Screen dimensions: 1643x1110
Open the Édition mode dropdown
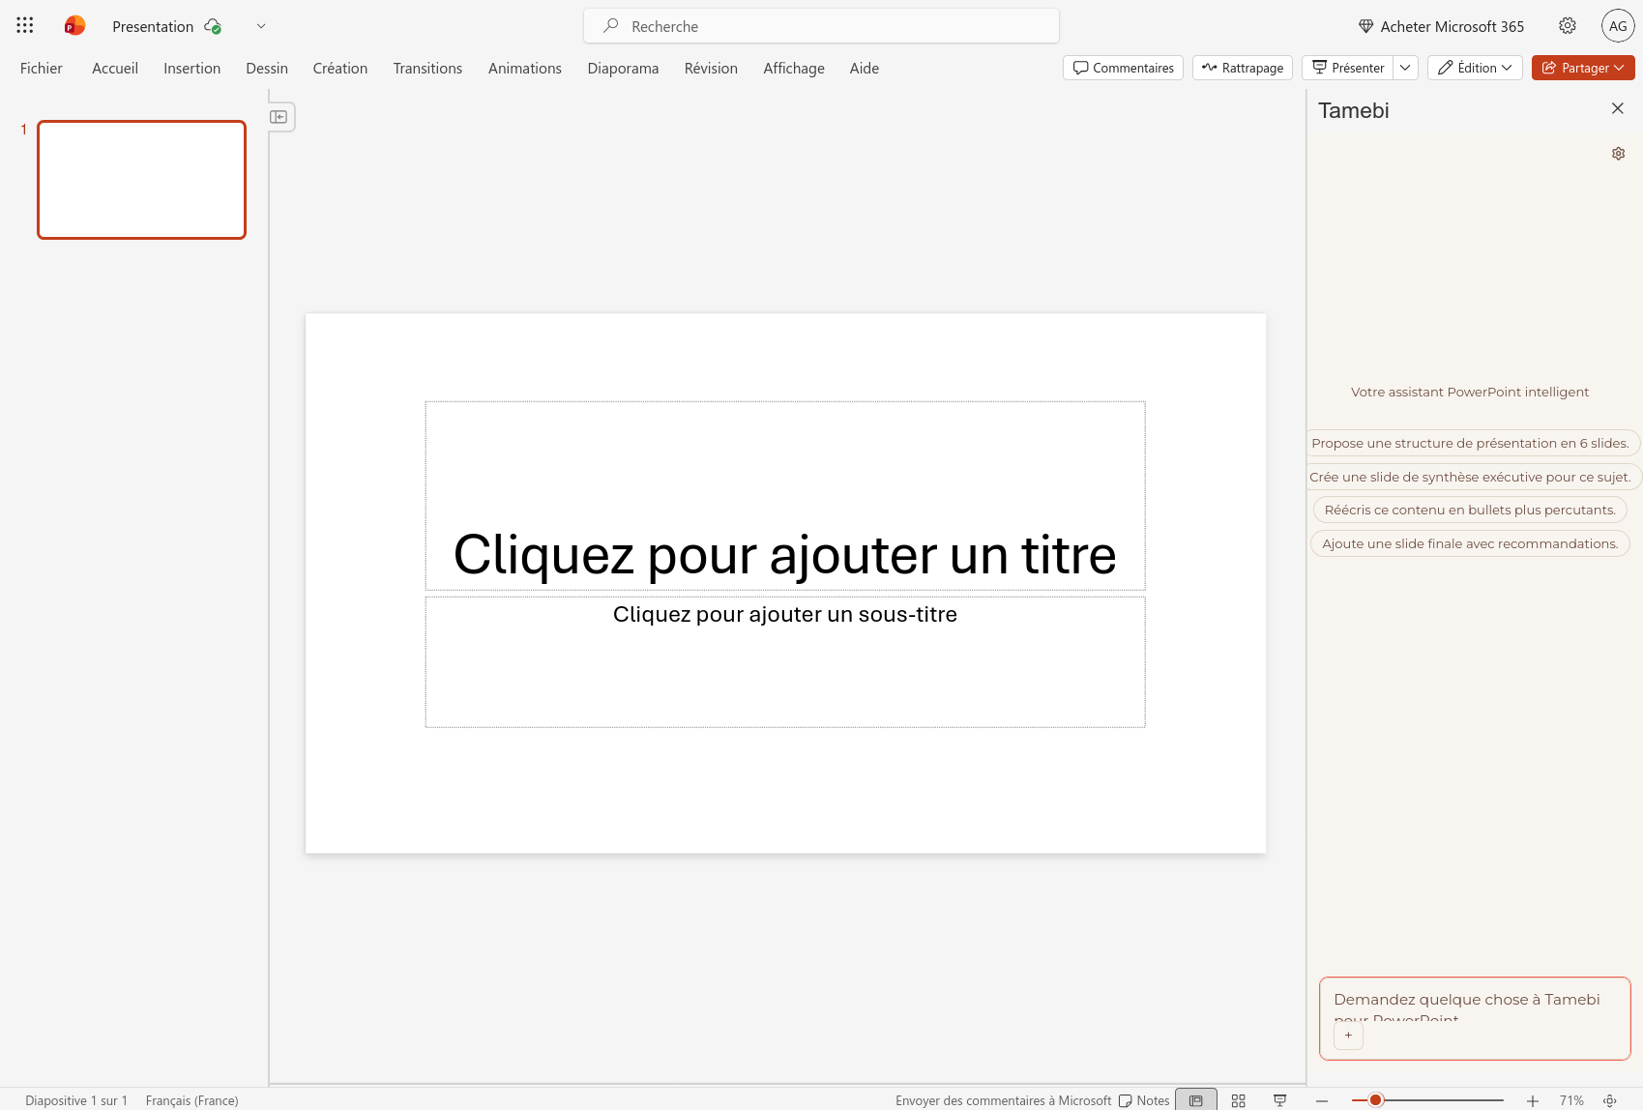coord(1475,68)
